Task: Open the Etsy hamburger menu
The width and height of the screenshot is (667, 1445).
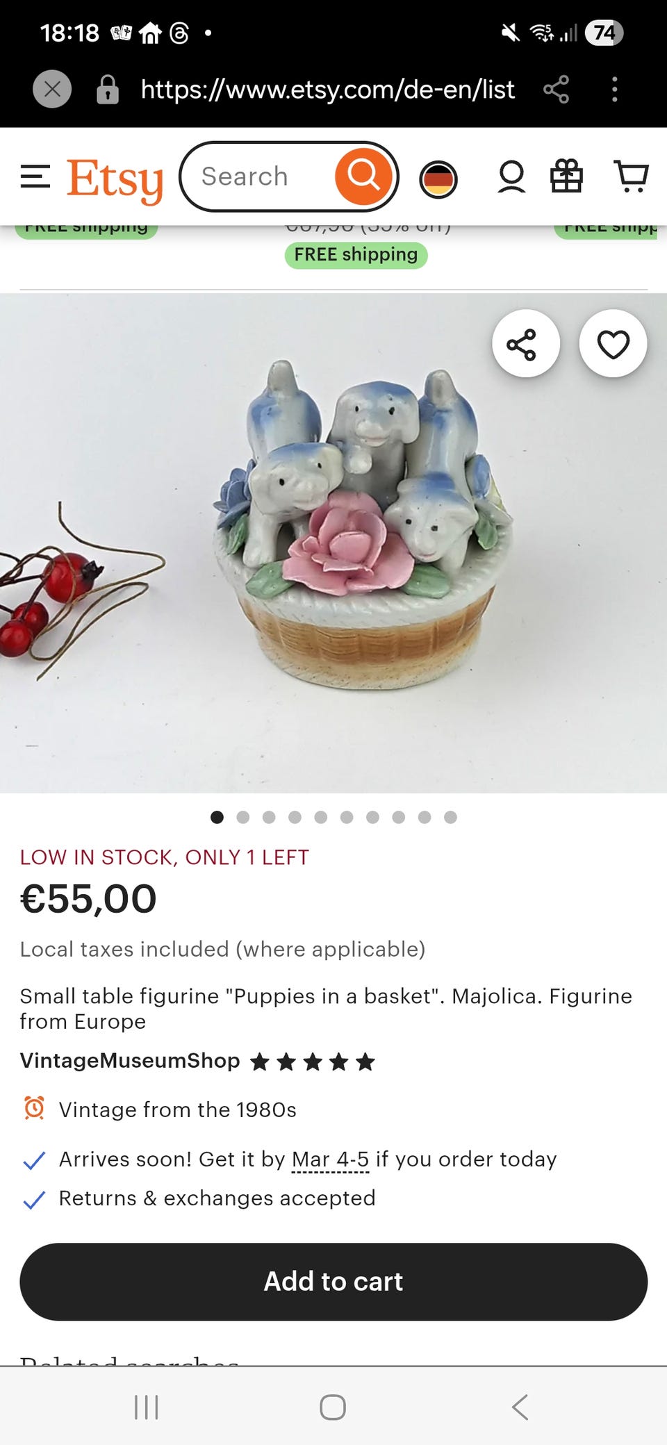Action: point(35,176)
